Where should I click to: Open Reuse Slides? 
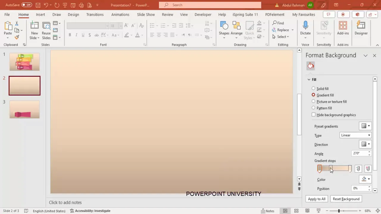pos(46,31)
